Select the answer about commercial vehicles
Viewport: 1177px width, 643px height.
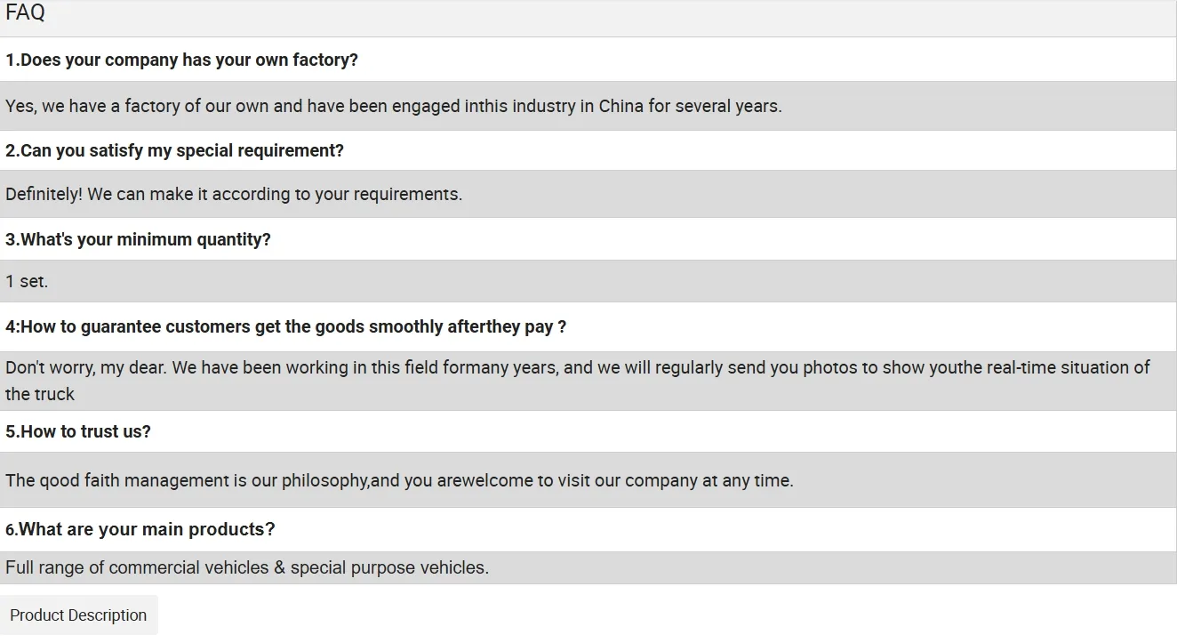tap(247, 567)
